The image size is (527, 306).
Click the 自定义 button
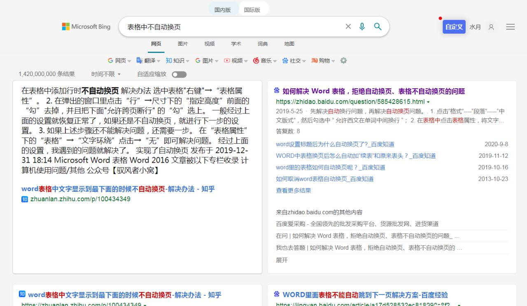454,27
